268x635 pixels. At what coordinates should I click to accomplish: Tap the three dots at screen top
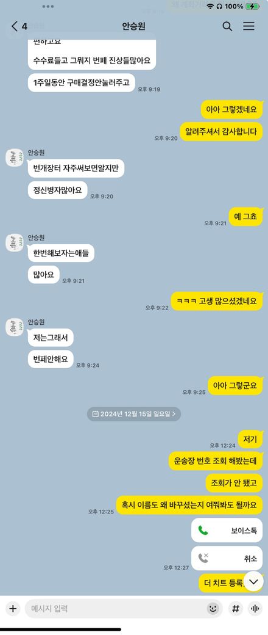[x=48, y=7]
